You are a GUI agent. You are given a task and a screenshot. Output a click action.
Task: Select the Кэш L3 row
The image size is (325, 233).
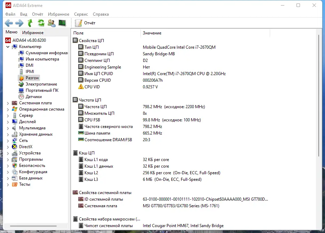(140, 179)
